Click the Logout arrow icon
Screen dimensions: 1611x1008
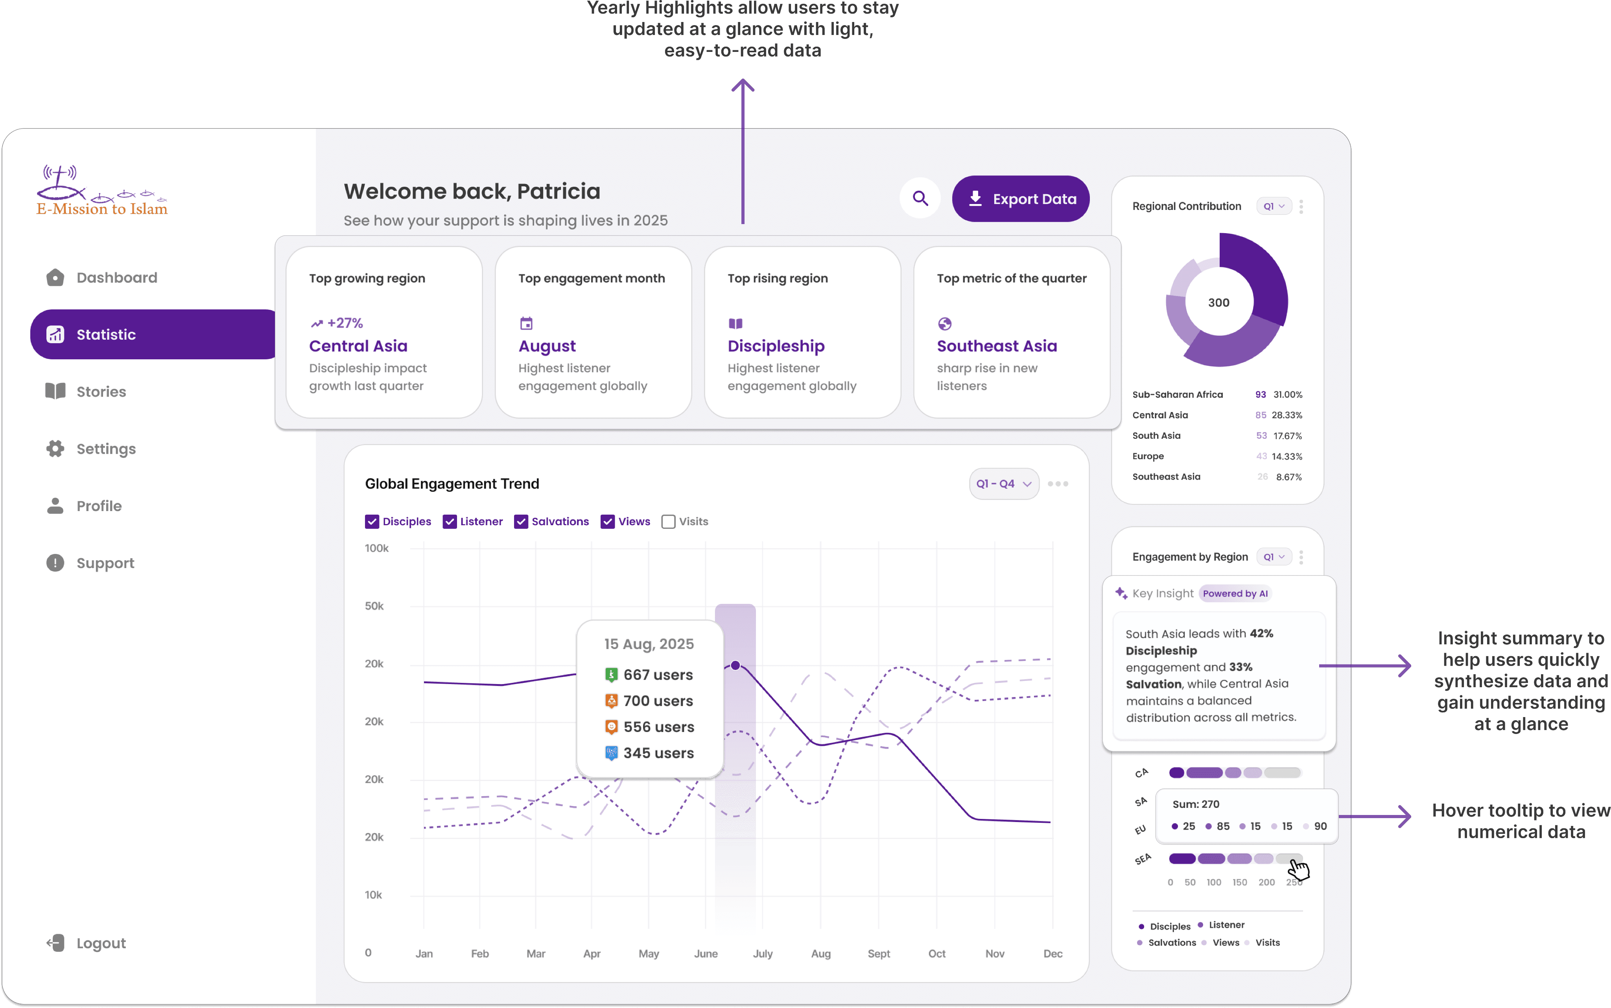55,943
